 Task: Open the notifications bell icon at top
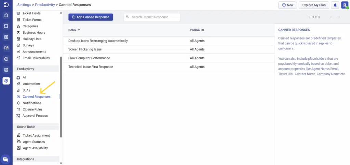pos(335,5)
